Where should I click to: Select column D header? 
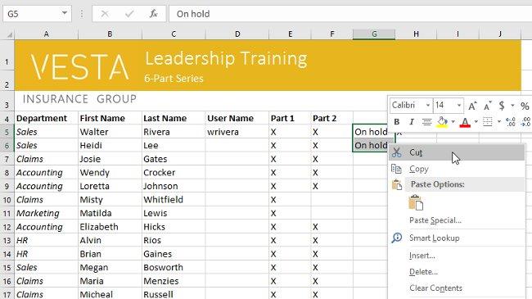pos(237,34)
